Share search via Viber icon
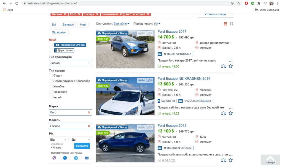The width and height of the screenshot is (282, 167). pos(54,158)
